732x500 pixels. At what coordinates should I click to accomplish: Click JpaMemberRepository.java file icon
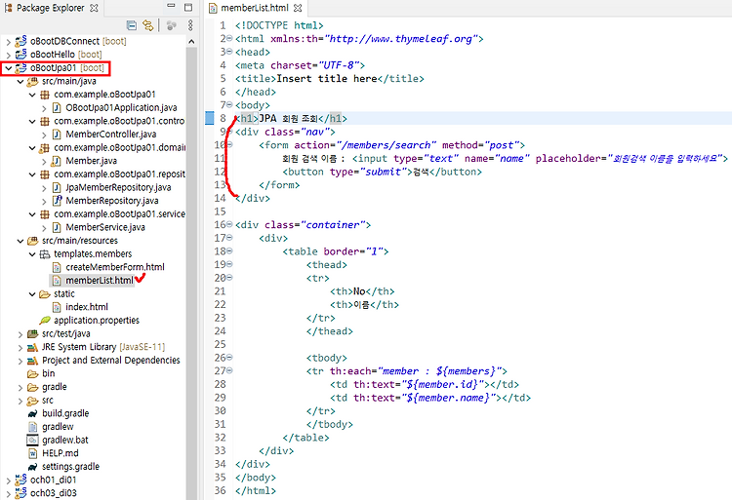(x=56, y=187)
